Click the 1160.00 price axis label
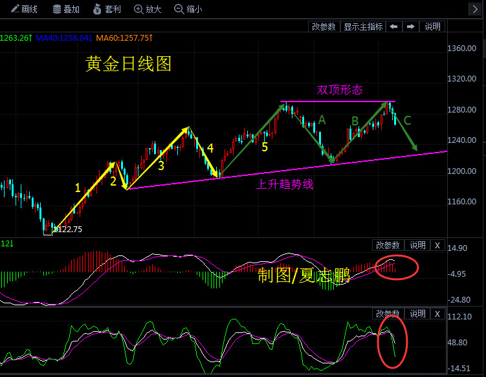Image resolution: width=486 pixels, height=377 pixels. pos(461,202)
